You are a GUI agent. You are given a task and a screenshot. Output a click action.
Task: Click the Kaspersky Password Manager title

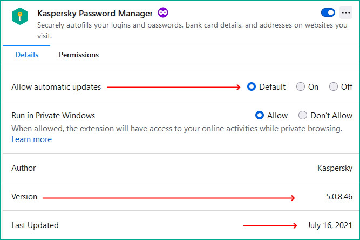pos(95,12)
